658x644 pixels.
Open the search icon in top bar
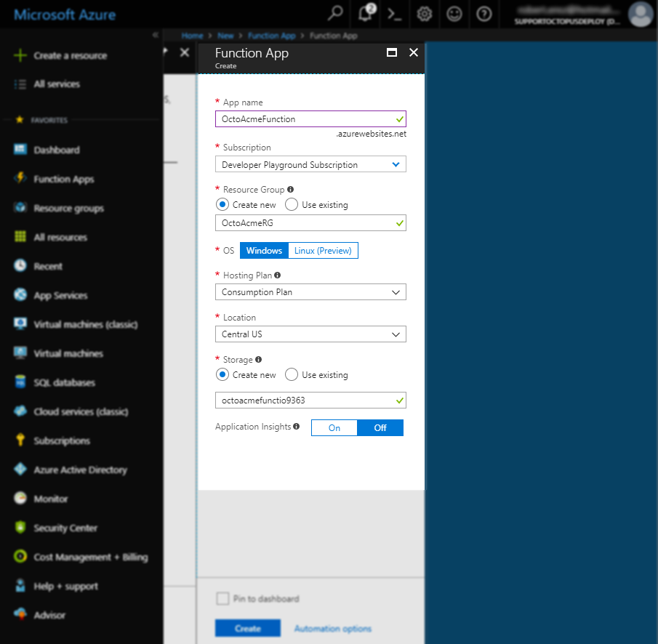tap(335, 14)
